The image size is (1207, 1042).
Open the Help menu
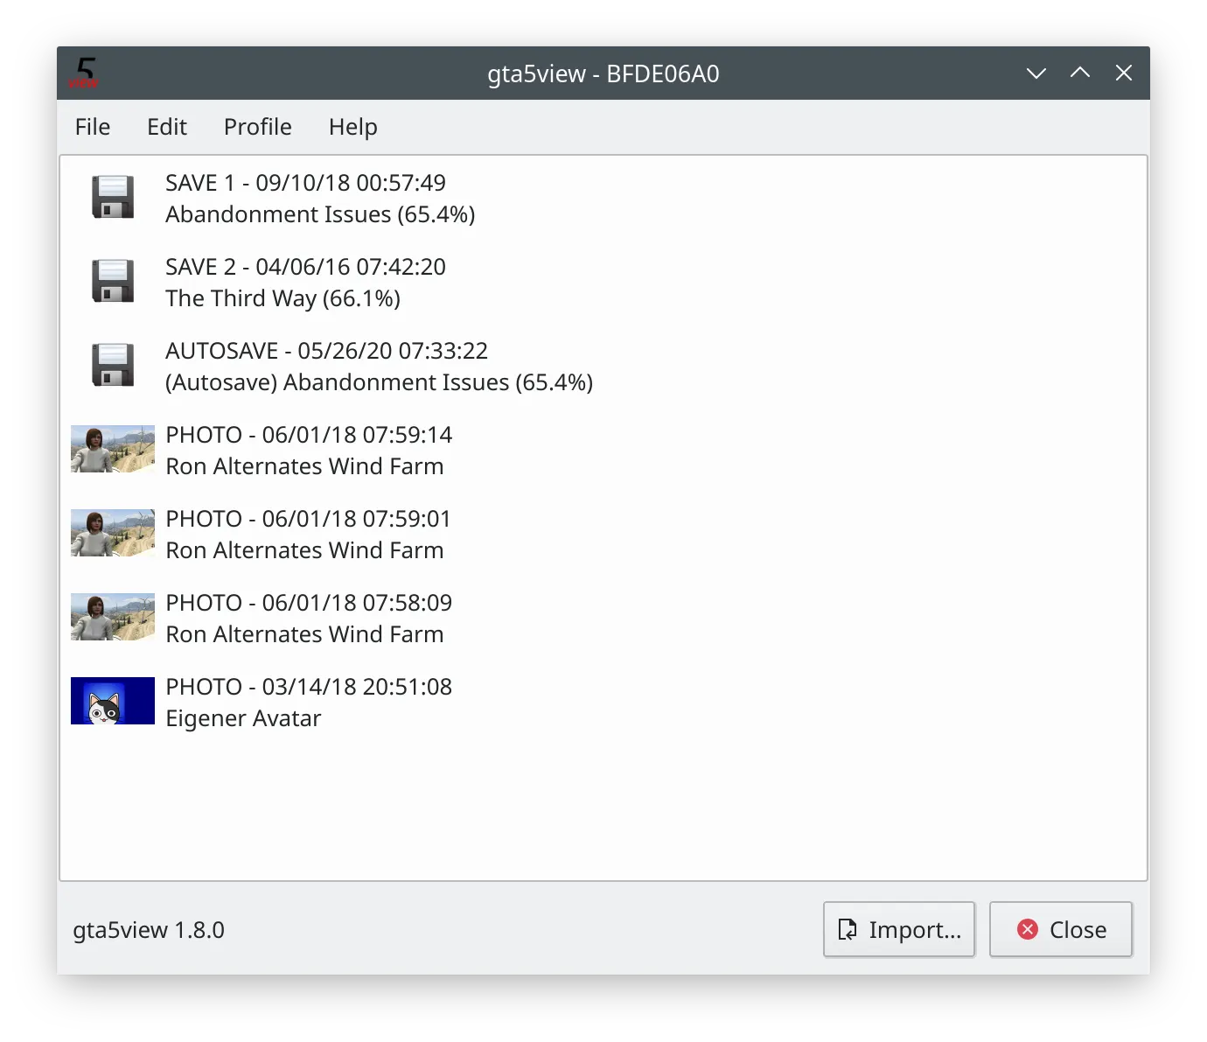[x=353, y=127]
